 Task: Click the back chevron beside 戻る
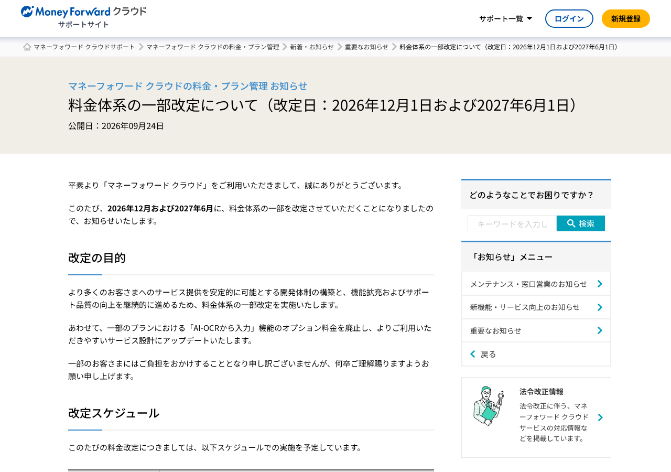coord(473,354)
